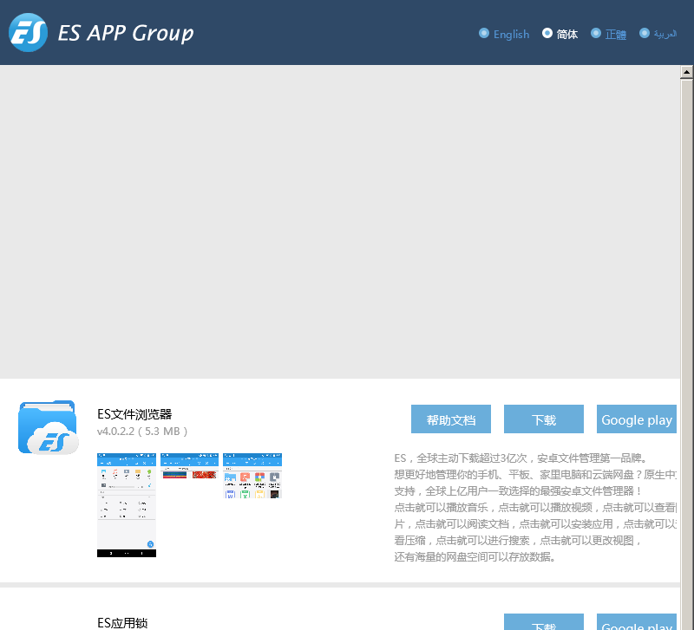Open 帮助文档 for ES文件浏览器

pos(450,419)
